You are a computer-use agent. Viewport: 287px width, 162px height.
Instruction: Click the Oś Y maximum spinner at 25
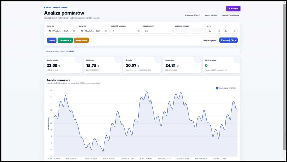(235, 31)
